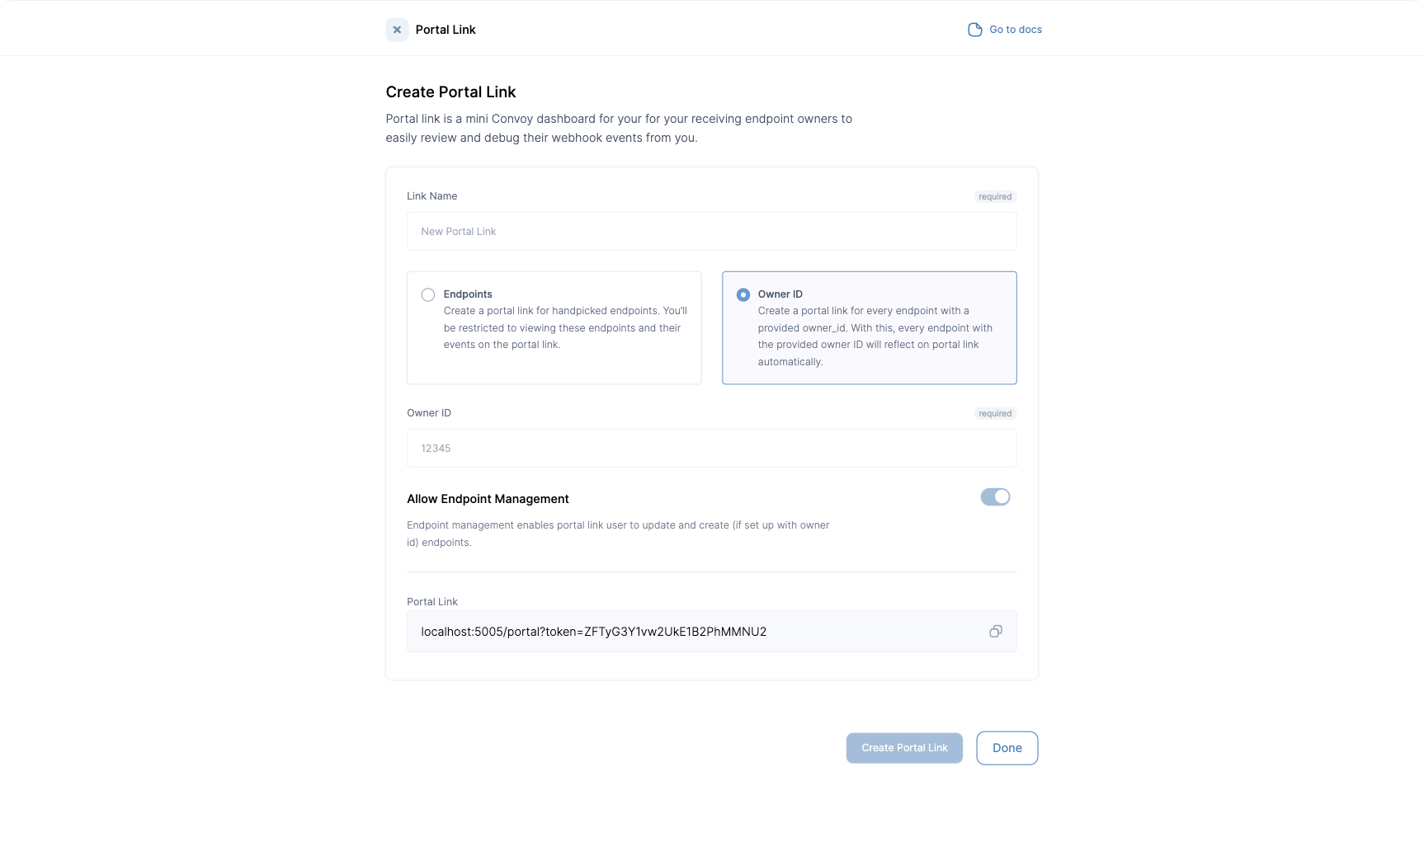Toggle the Allow Endpoint Management switch
Image resolution: width=1424 pixels, height=856 pixels.
pos(995,497)
